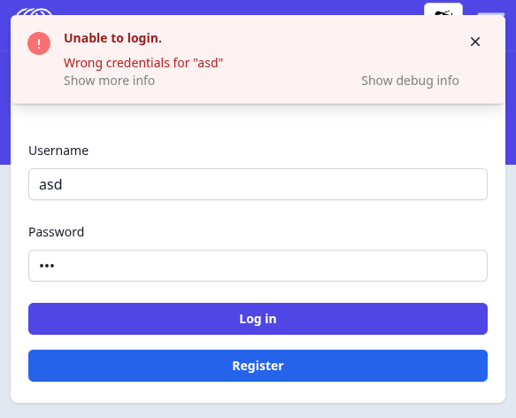The height and width of the screenshot is (418, 516).
Task: Click the masked dots in password field
Action: (47, 266)
